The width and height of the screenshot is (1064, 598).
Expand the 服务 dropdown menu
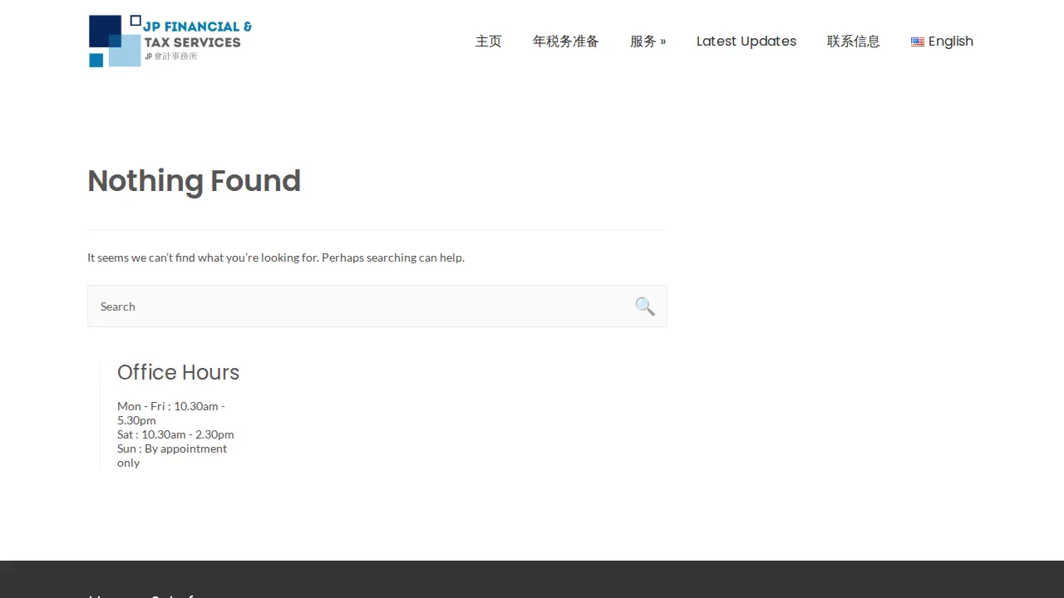(648, 42)
